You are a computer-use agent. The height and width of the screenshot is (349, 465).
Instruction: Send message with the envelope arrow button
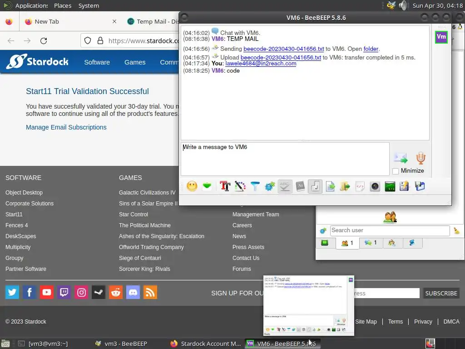point(401,158)
